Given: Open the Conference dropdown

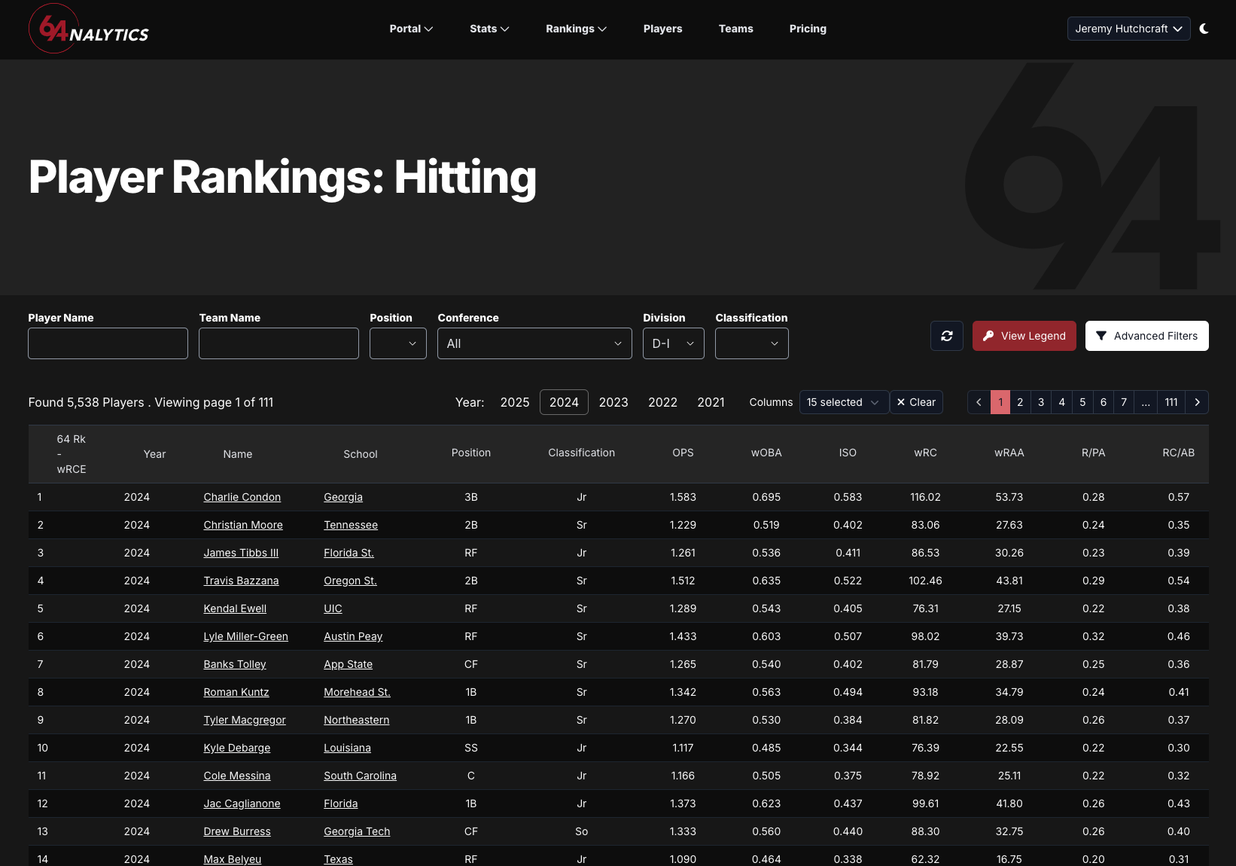Looking at the screenshot, I should (x=534, y=343).
